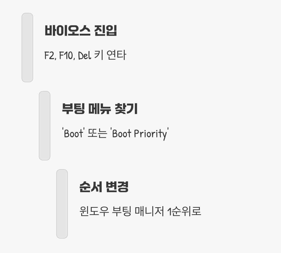Select the gray bar beside 순서 변경
This screenshot has width=281, height=253.
tap(62, 204)
